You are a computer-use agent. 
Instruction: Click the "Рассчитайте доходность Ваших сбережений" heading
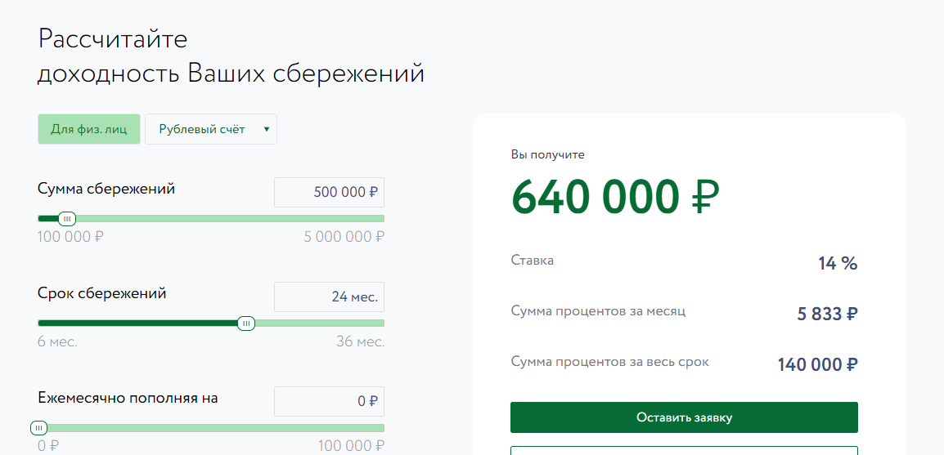pyautogui.click(x=231, y=56)
